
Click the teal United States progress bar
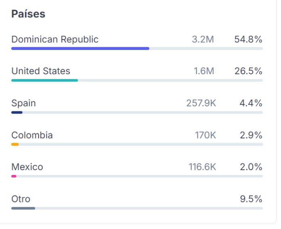pyautogui.click(x=44, y=80)
